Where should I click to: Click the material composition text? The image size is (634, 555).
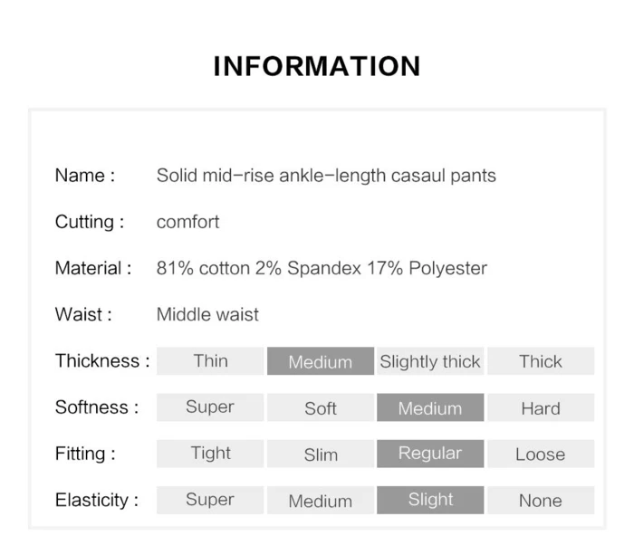322,268
